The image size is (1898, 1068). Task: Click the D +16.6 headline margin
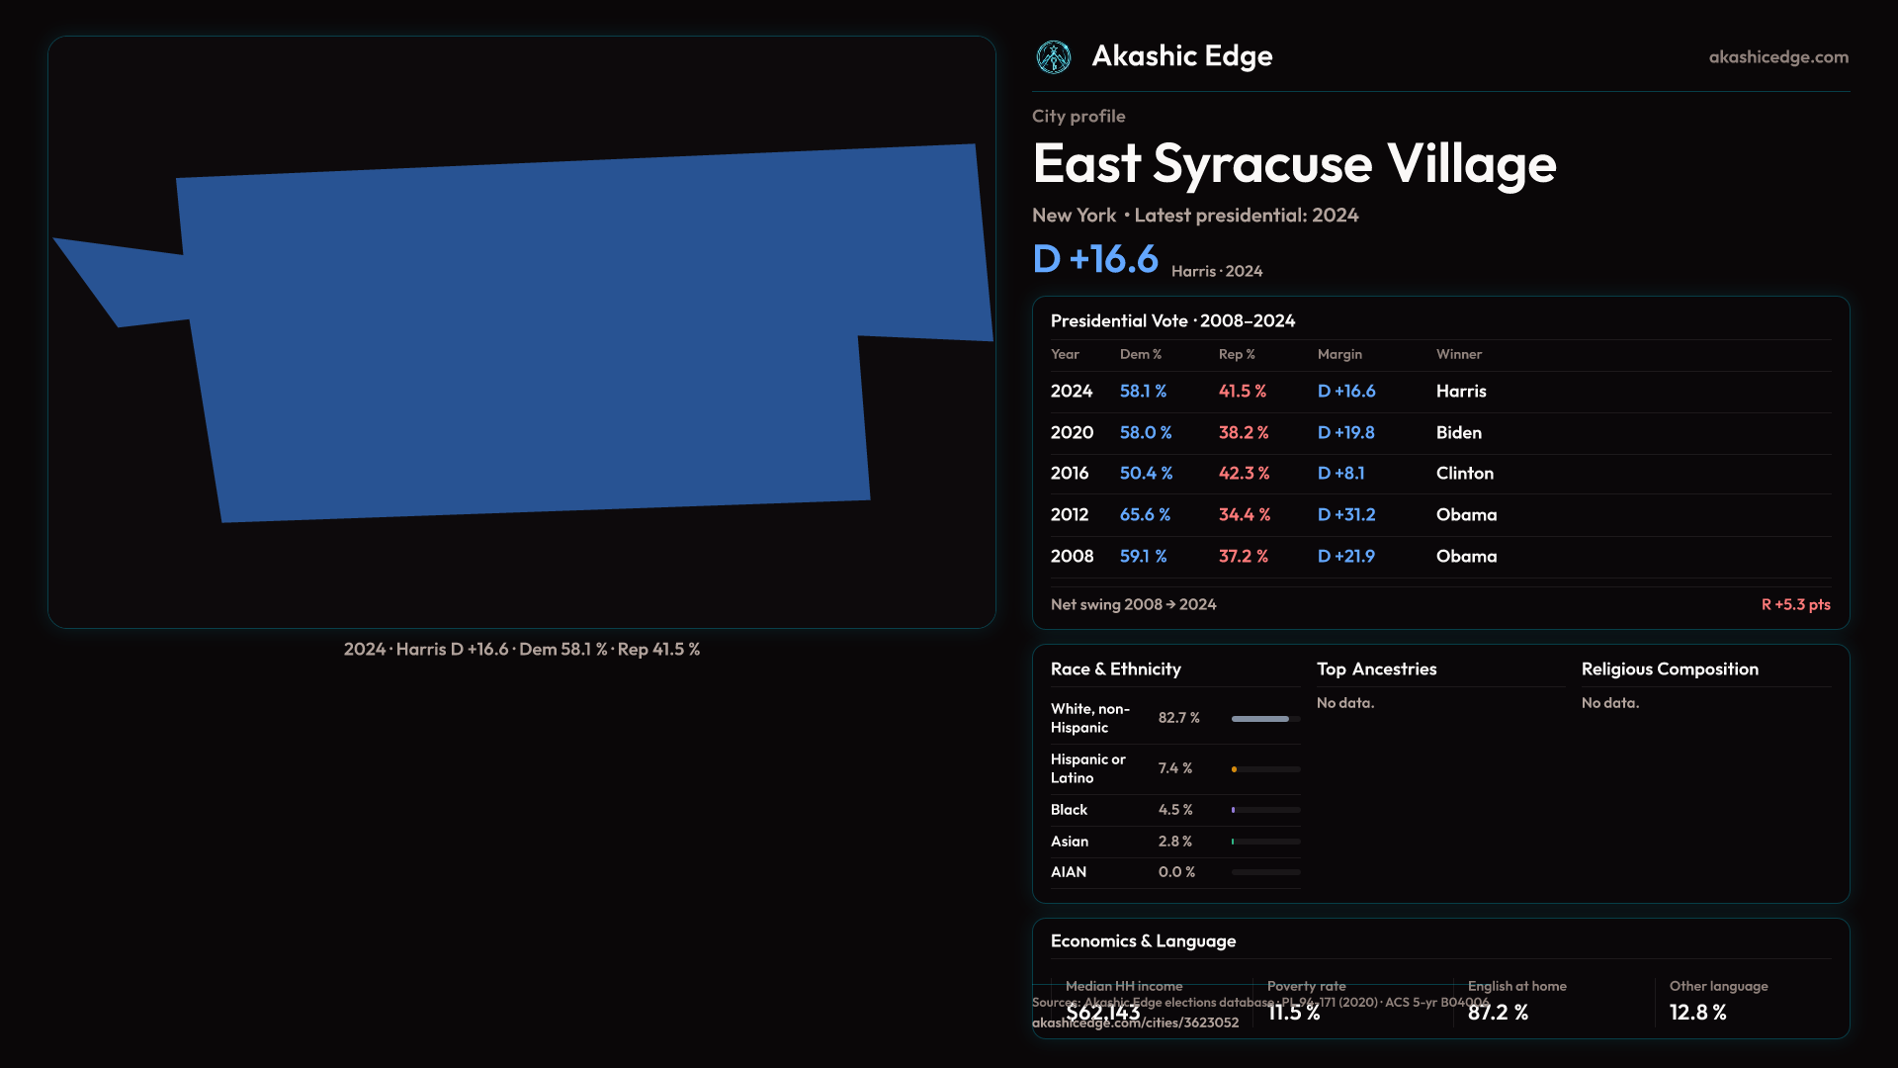coord(1094,259)
